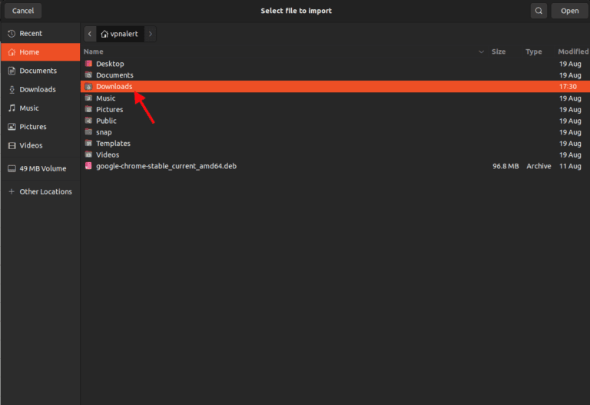This screenshot has height=405, width=590.
Task: Click the Documents sidebar icon
Action: point(12,71)
